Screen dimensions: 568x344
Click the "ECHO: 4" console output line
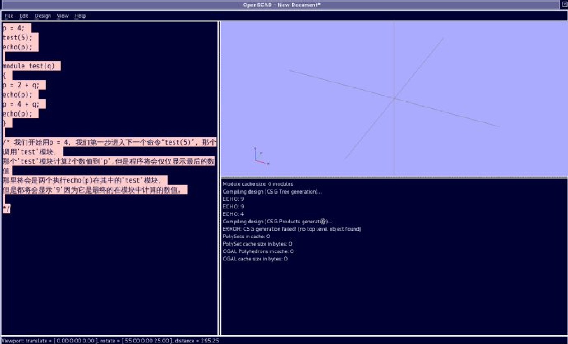233,214
